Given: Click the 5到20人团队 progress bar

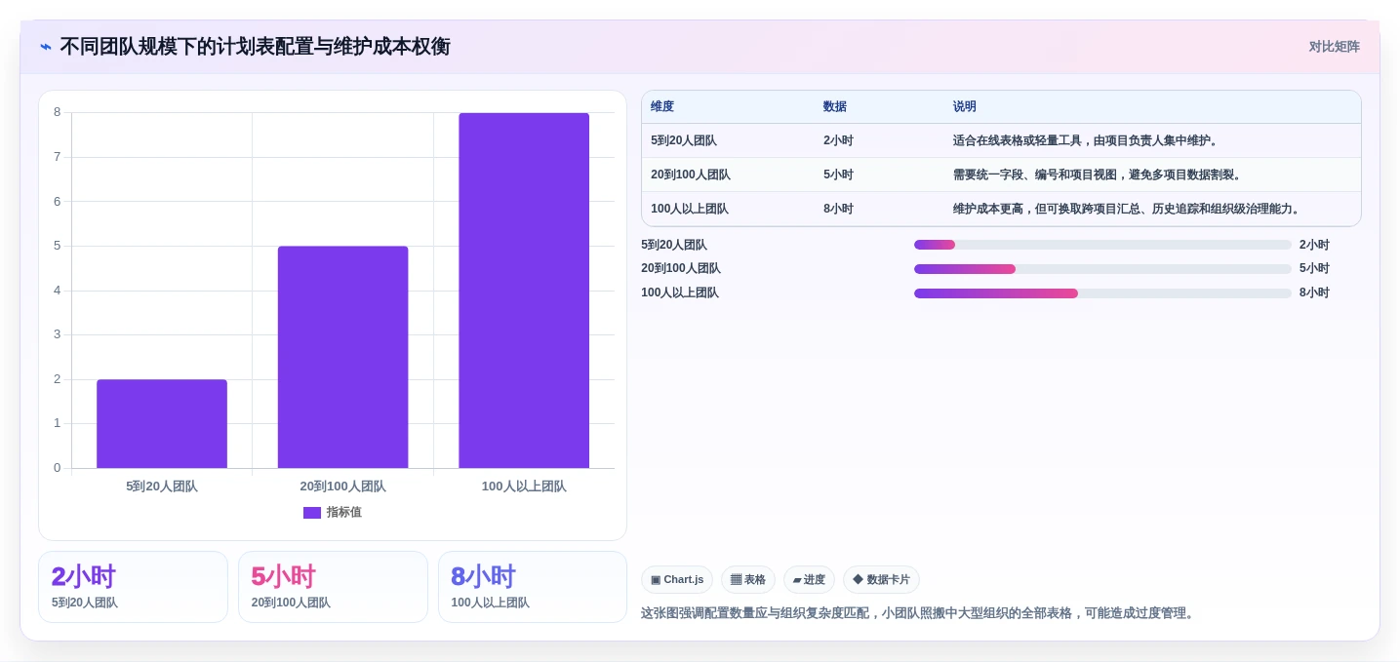Looking at the screenshot, I should click(1102, 245).
